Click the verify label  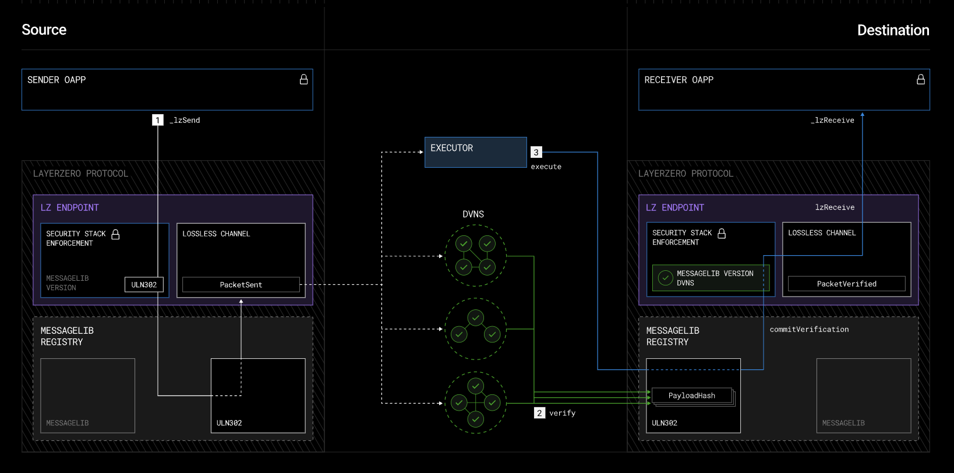563,413
